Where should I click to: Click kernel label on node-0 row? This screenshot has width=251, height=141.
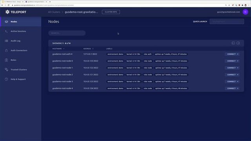click(133, 61)
